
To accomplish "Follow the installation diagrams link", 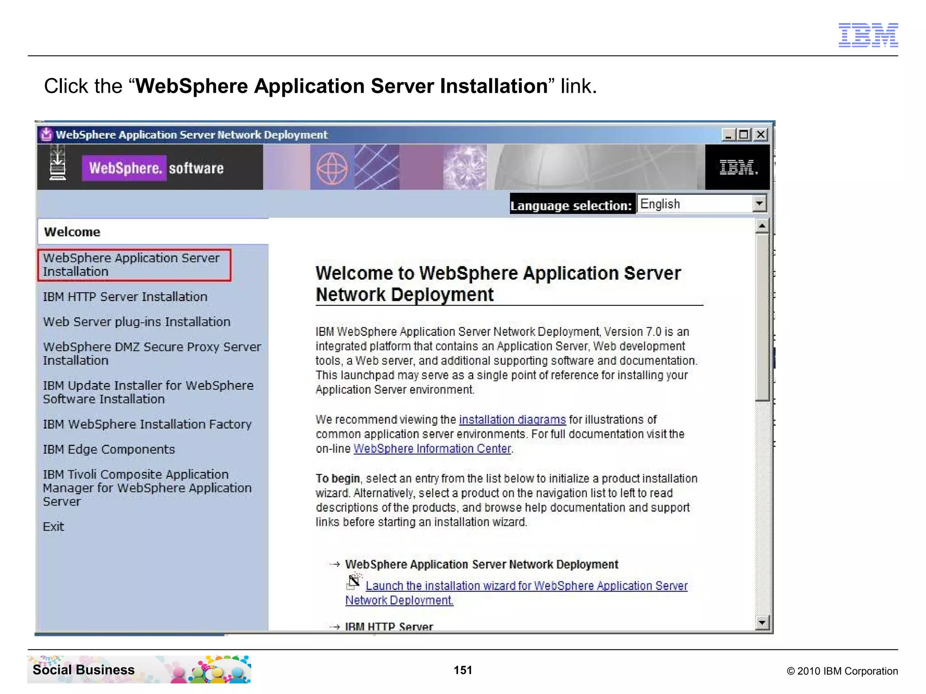I will point(512,420).
